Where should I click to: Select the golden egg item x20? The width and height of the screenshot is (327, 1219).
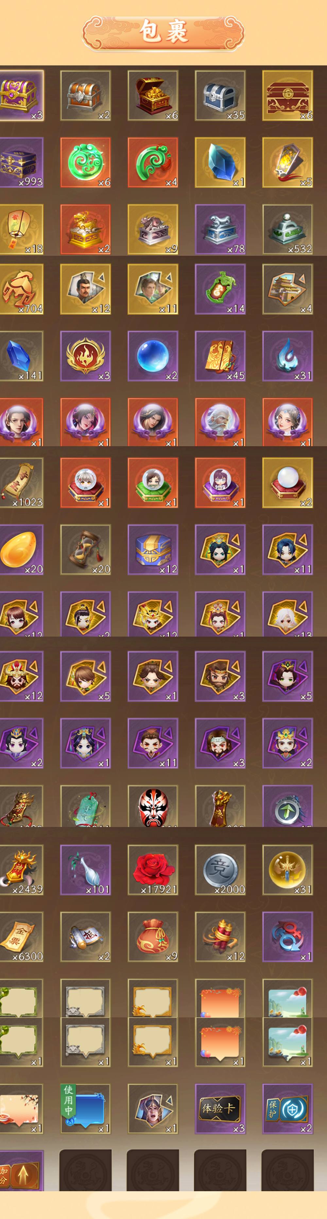pos(21,549)
